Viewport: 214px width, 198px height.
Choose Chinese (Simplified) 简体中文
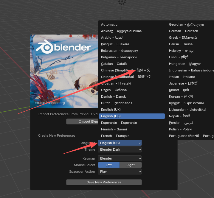(132, 70)
